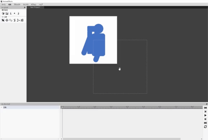Screen dimensions: 208x140
Task: Click the timeline playhead at frame 0
Action: tap(62, 107)
